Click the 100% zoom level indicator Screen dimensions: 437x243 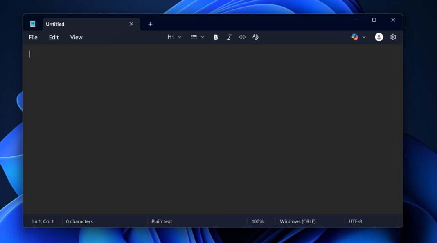coord(258,221)
